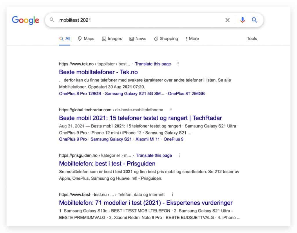
Task: Click the News tab newspaper icon
Action: tap(131, 39)
